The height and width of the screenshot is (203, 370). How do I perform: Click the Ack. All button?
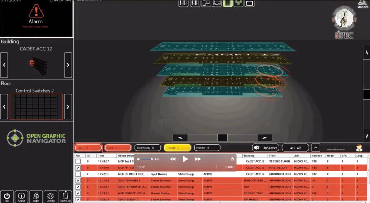point(295,148)
